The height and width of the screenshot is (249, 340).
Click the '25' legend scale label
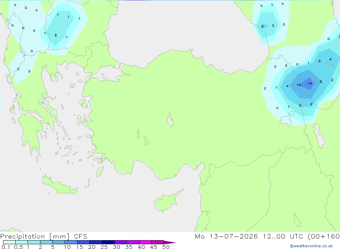pos(104,247)
